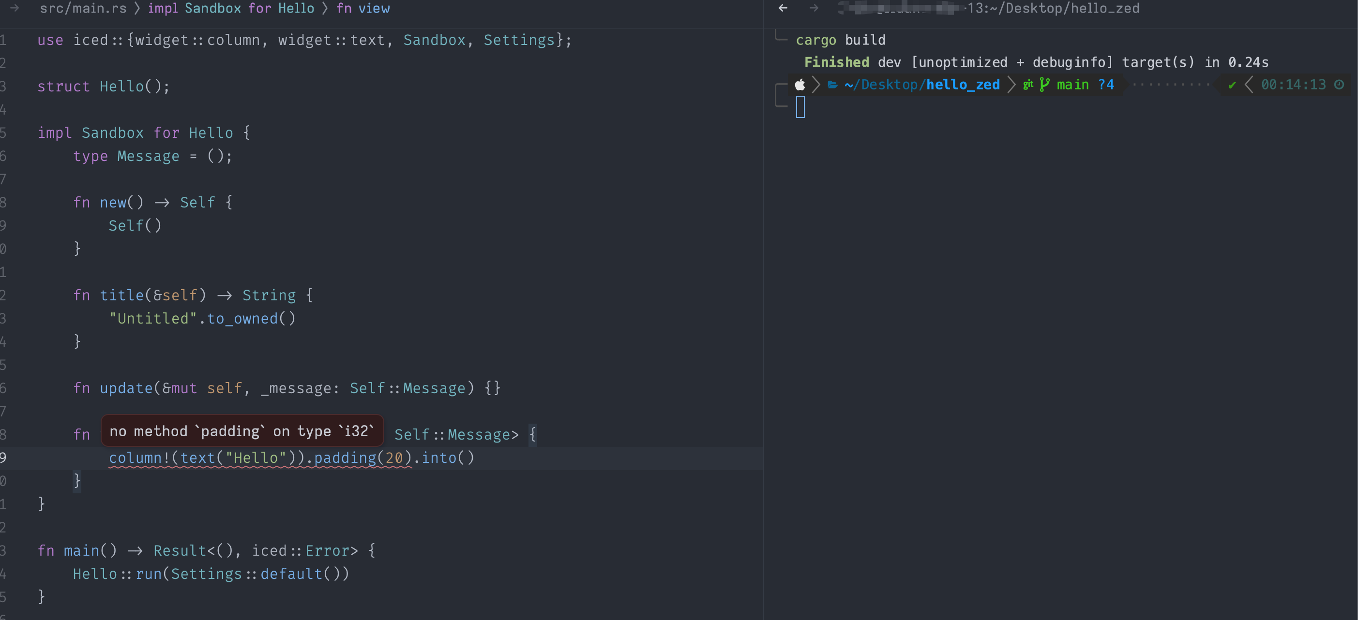Select the git branch icon in the prompt
Screen dimensions: 1358x620
pyautogui.click(x=1044, y=84)
